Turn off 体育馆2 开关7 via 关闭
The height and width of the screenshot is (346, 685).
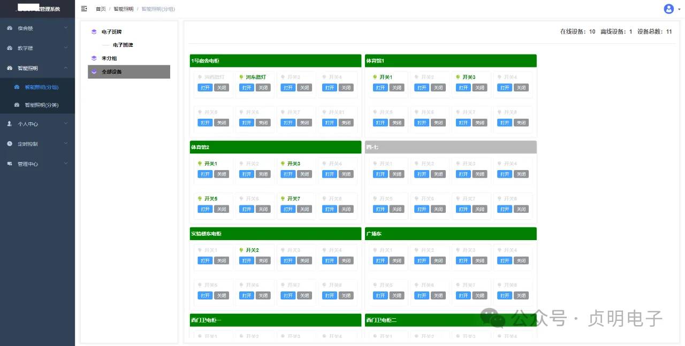[305, 209]
